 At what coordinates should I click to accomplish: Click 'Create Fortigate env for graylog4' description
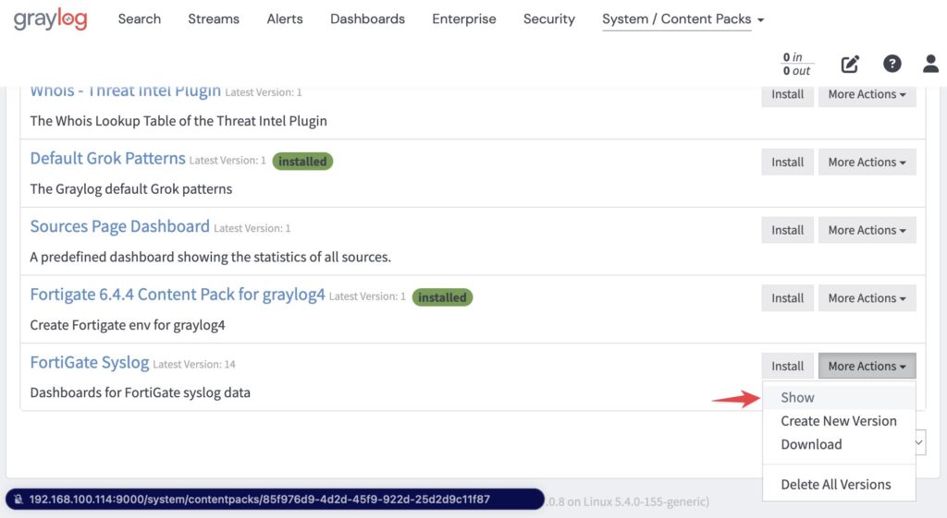point(128,326)
